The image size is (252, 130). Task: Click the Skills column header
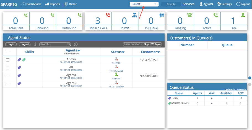tap(30, 52)
